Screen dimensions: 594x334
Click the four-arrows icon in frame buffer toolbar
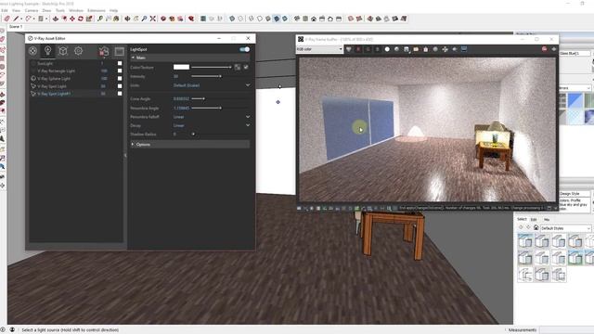tap(445, 49)
